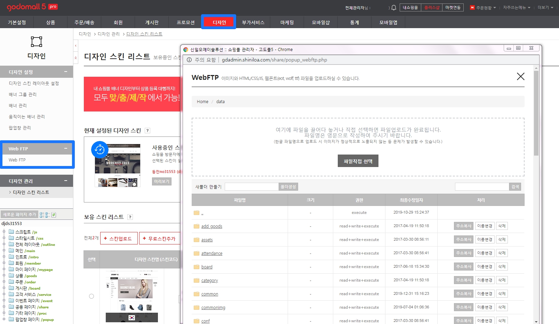Screen dimensions: 559x324
Task: Click the collapse-all tree icon
Action: (x=48, y=215)
